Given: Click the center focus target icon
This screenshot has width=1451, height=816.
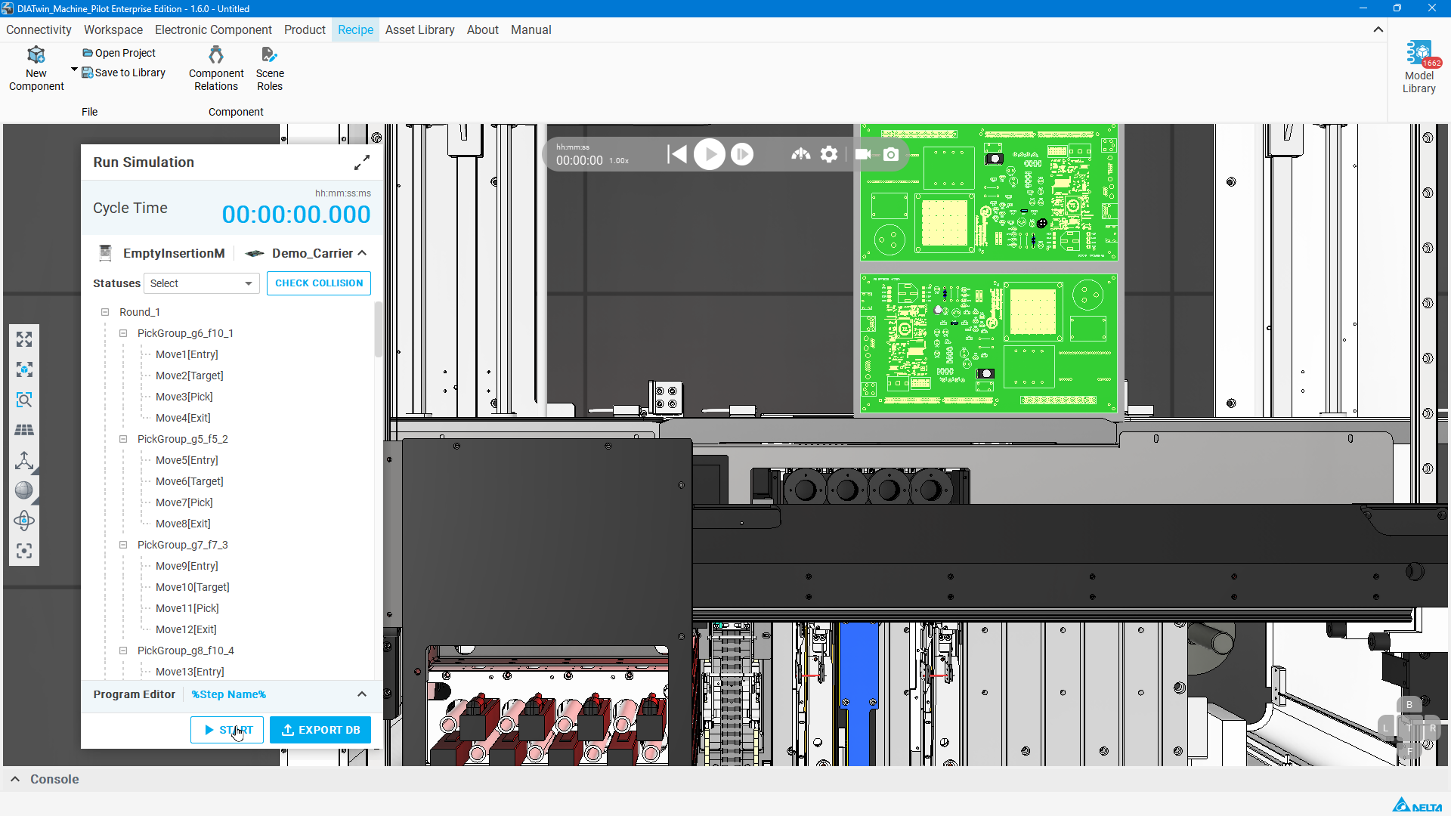Looking at the screenshot, I should pos(24,551).
